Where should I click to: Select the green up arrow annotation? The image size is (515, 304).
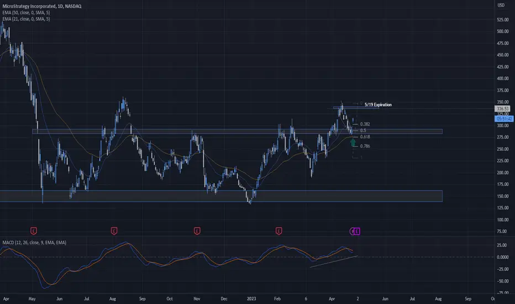(353, 143)
